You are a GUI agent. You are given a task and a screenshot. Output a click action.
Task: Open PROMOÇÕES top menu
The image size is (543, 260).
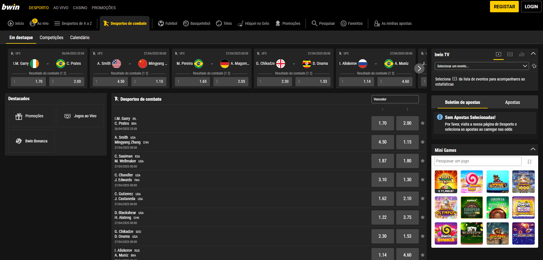104,8
